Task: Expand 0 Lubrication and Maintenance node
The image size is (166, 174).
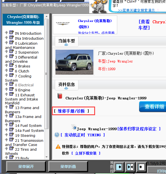Action: pyautogui.click(x=6, y=43)
